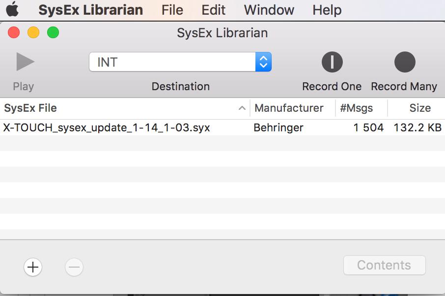Image resolution: width=445 pixels, height=296 pixels.
Task: Click the Contents button
Action: pos(384,265)
